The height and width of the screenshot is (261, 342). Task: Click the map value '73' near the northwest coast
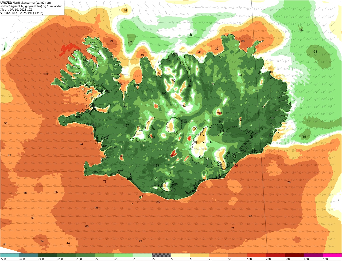click(111, 41)
